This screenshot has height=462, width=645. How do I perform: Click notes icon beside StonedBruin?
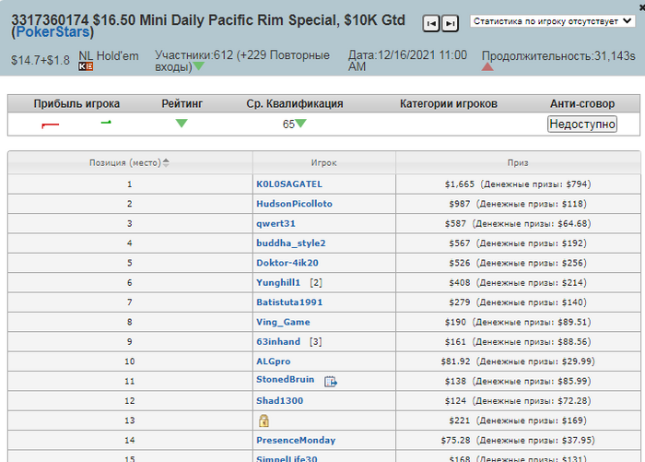[331, 382]
